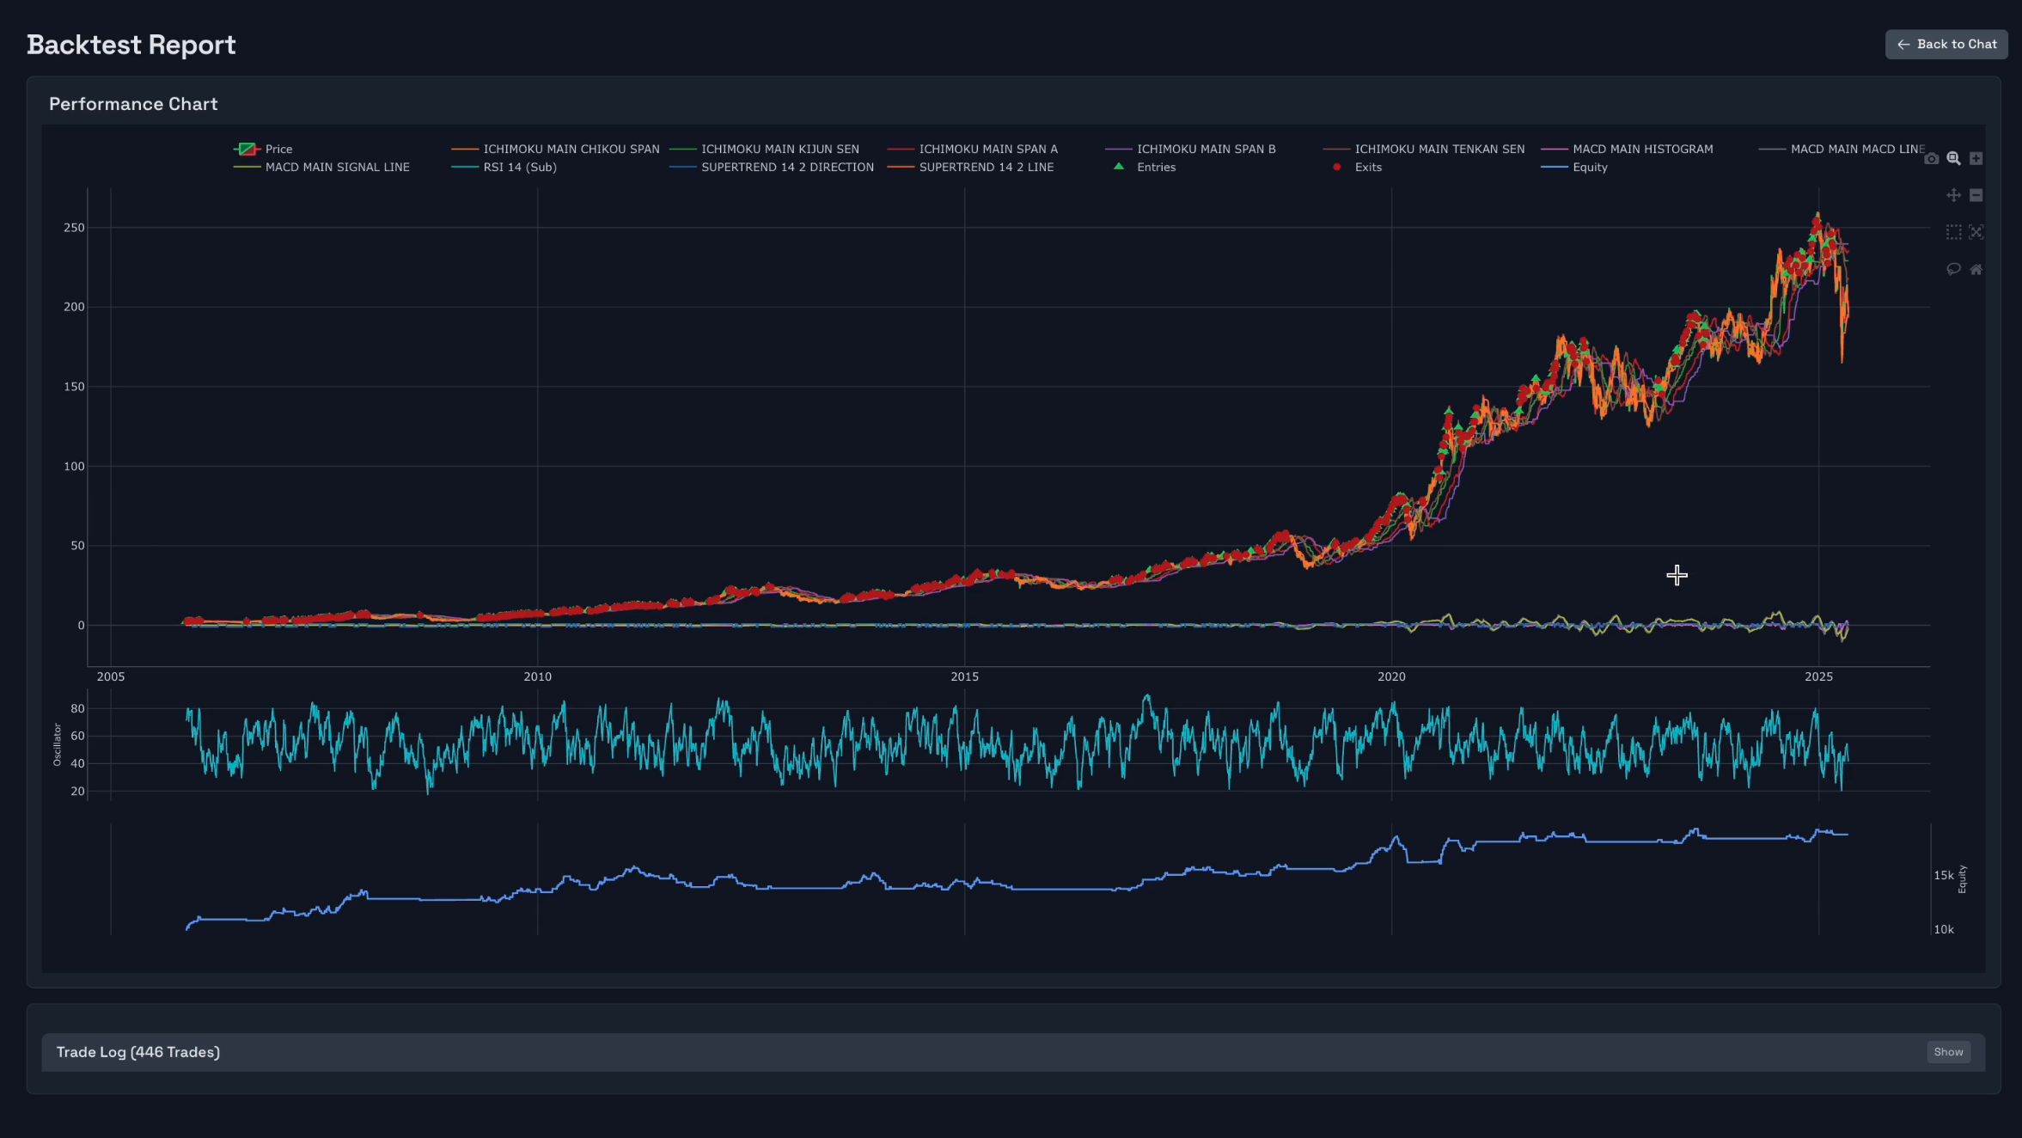
Task: Expand the Trade Log (446 Trades) section
Action: click(137, 1052)
